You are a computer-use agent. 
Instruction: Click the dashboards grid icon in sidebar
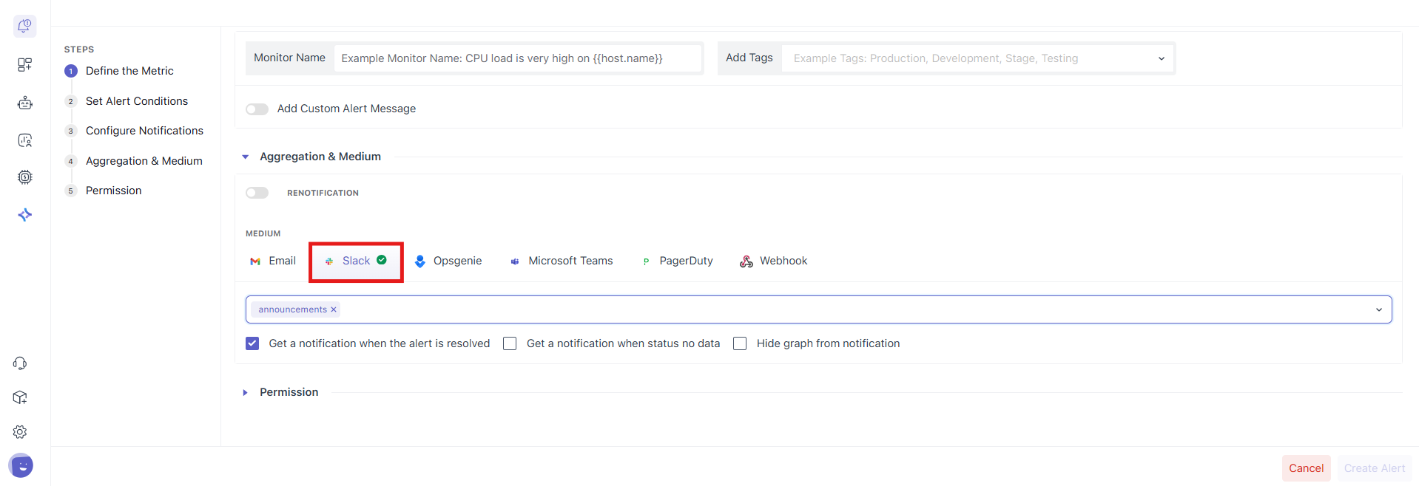click(x=24, y=65)
